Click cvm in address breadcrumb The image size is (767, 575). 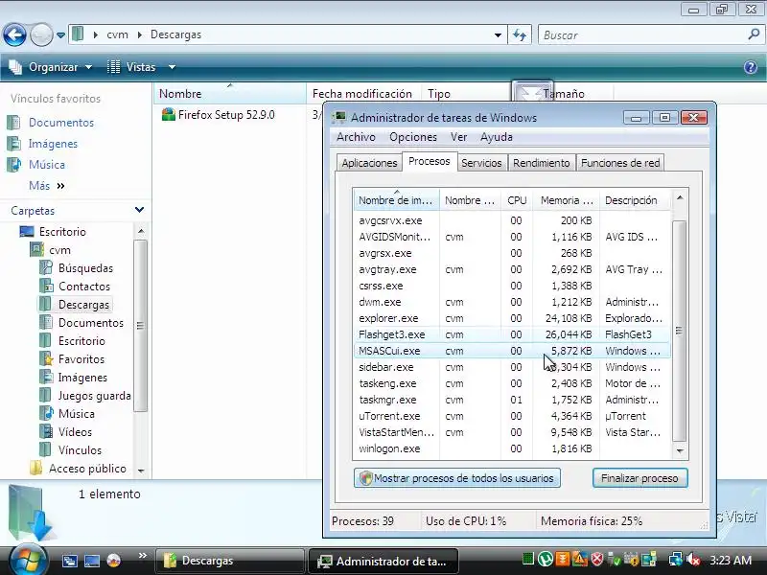pyautogui.click(x=117, y=34)
